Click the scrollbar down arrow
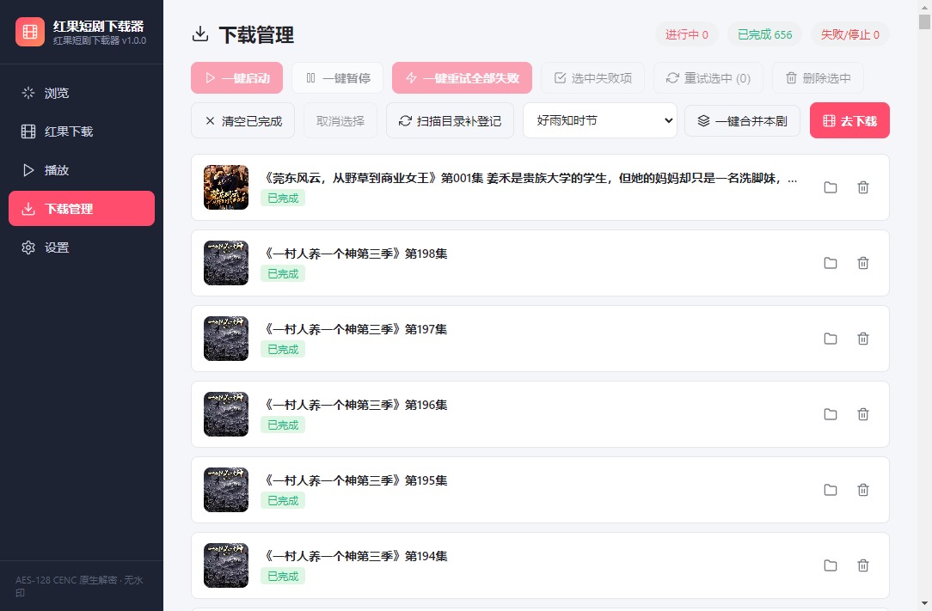The image size is (932, 611). [x=924, y=604]
